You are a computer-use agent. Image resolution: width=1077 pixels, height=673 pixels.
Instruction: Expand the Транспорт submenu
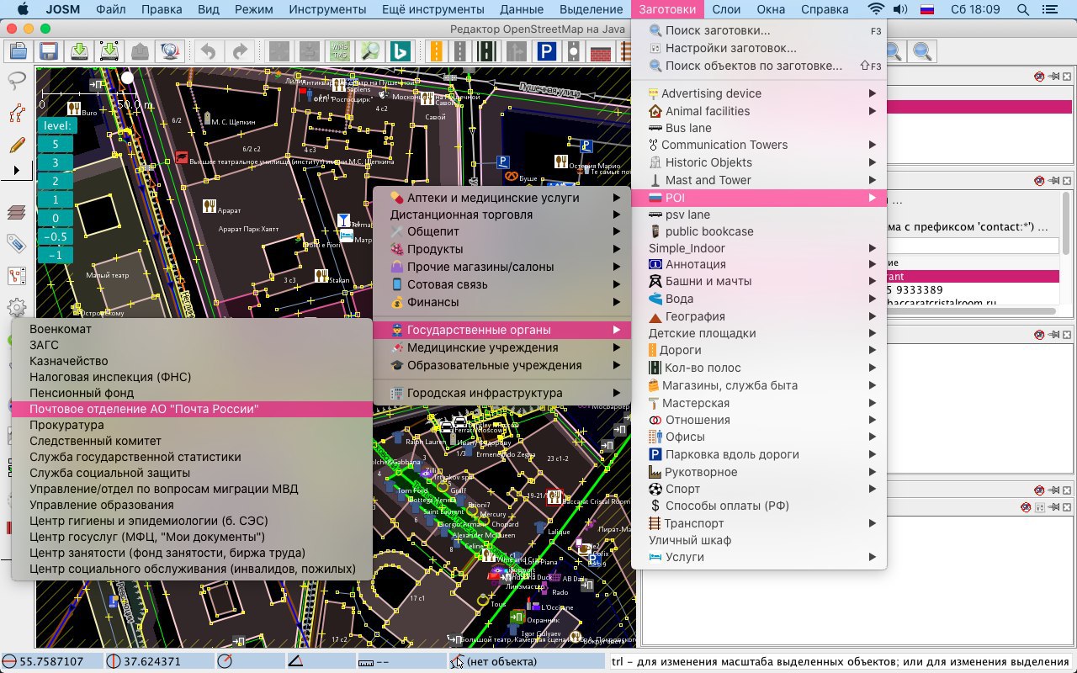(x=760, y=523)
